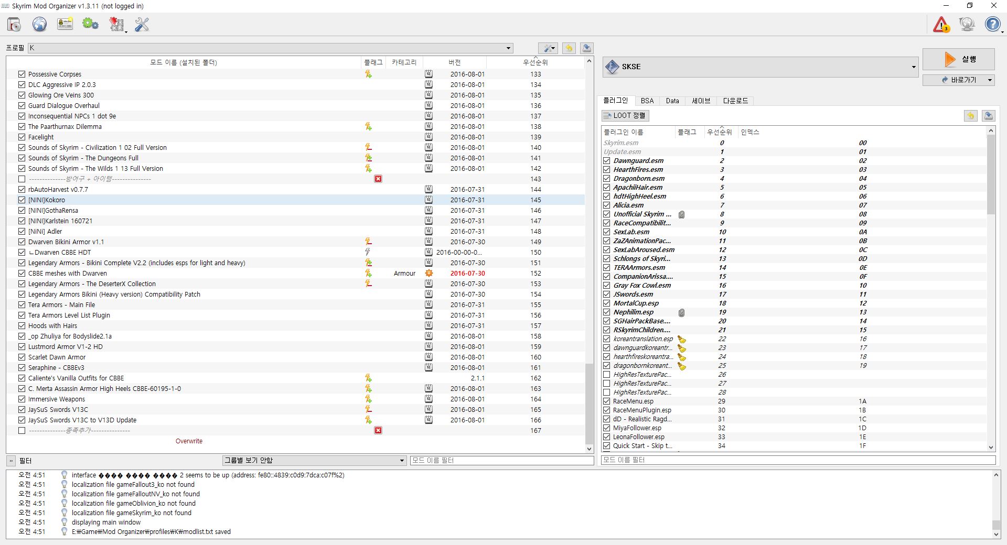
Task: Sort mods by 우선순위 priority column
Action: coord(535,62)
